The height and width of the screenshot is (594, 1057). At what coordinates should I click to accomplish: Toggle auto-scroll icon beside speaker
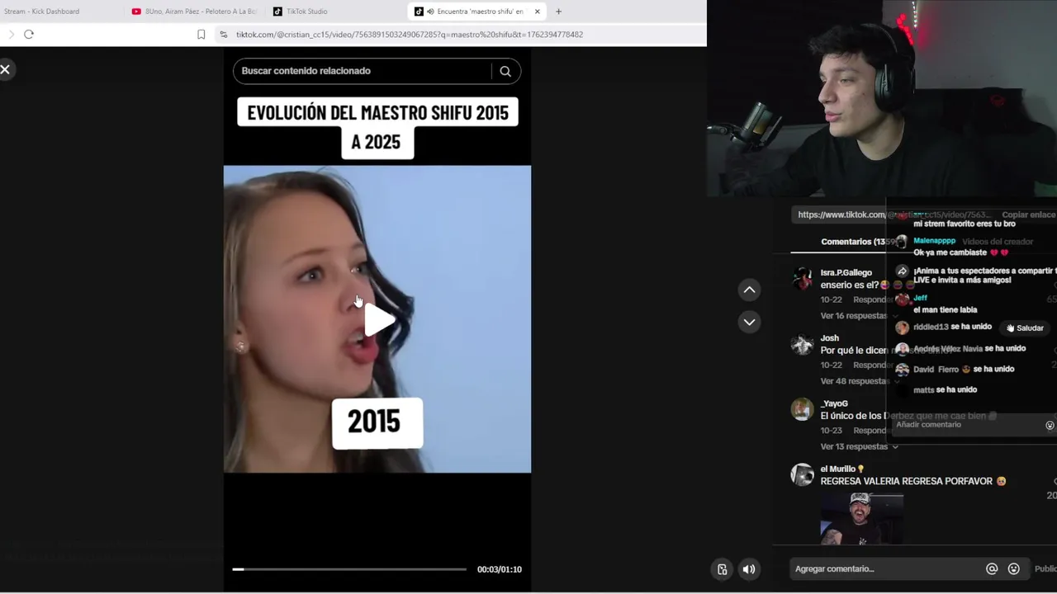(x=722, y=569)
